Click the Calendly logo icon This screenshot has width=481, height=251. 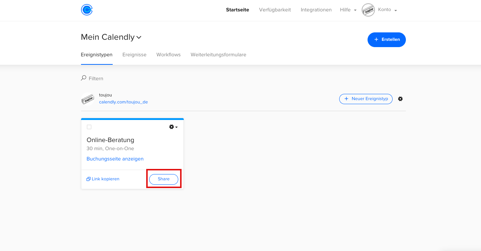pos(87,10)
